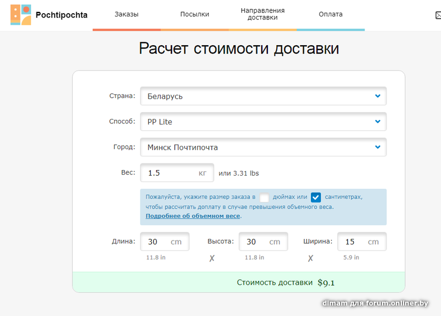
Task: Open the Способ dropdown showing PP Lite
Action: (x=263, y=122)
